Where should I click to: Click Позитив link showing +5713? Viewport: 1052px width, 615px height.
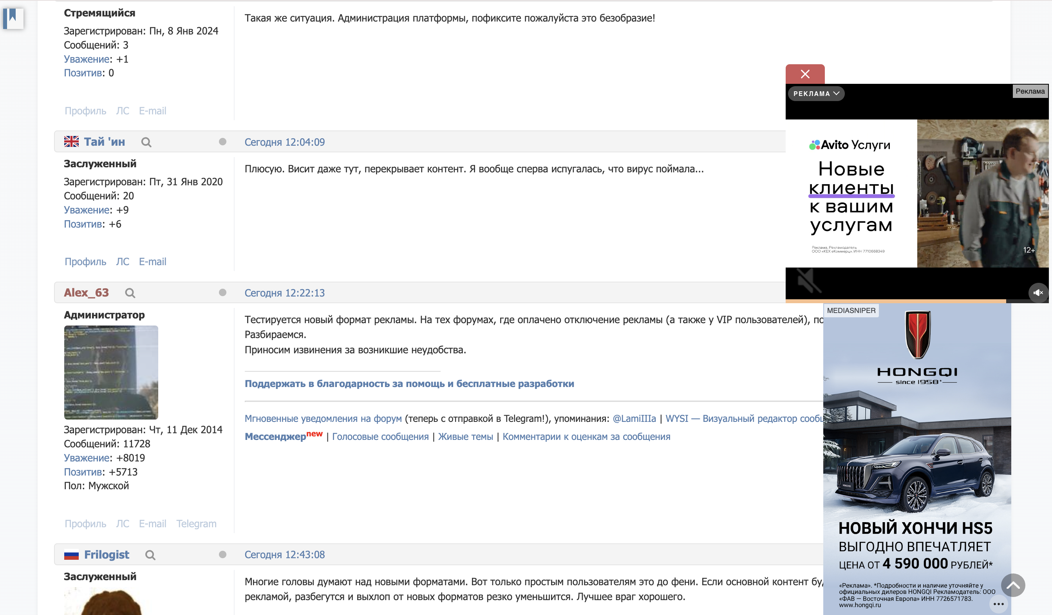(x=83, y=472)
